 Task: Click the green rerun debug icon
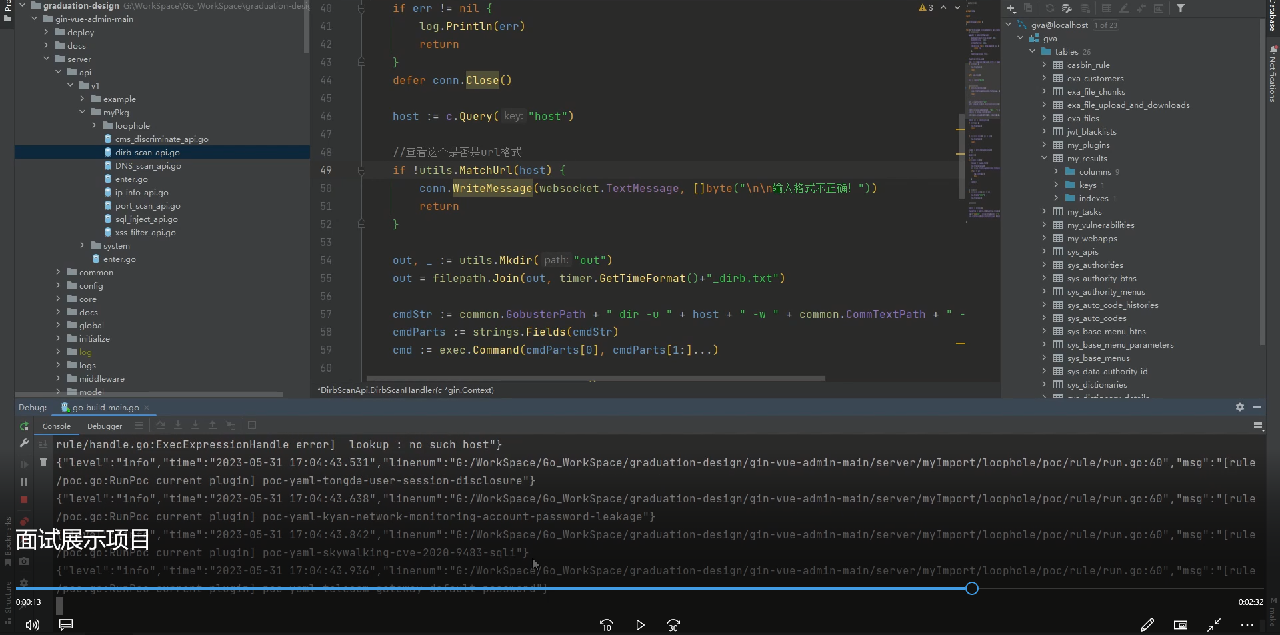click(x=24, y=426)
